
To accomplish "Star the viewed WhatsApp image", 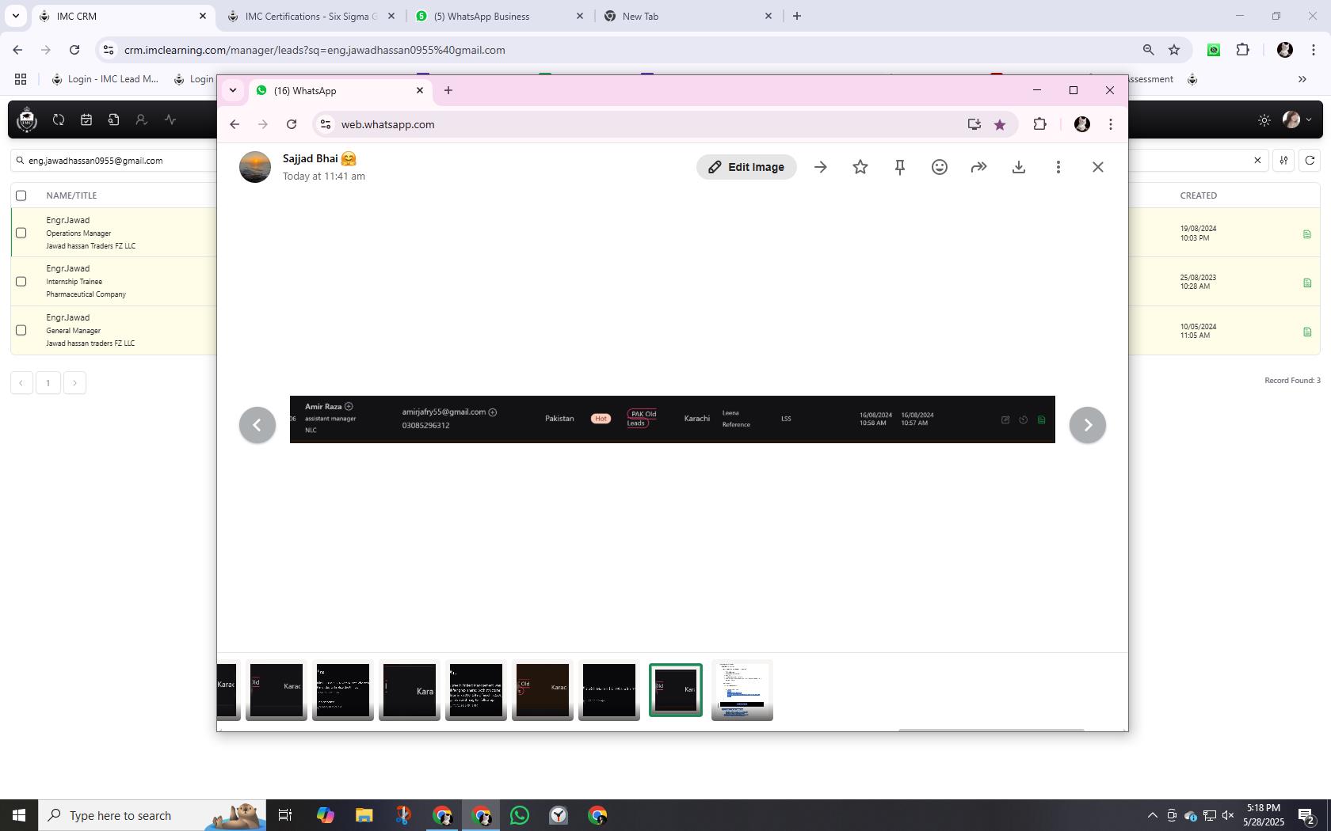I will point(860,167).
